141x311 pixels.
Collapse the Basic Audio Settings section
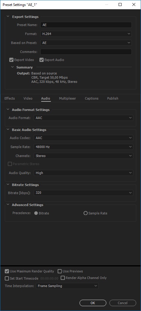(x=8, y=129)
